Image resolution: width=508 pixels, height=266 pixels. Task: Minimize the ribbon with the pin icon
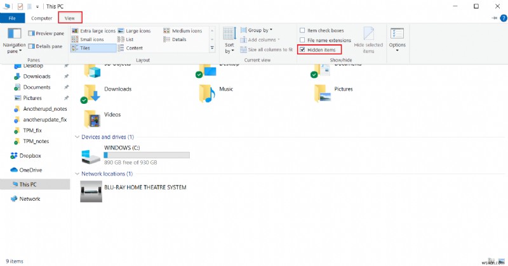(x=494, y=18)
